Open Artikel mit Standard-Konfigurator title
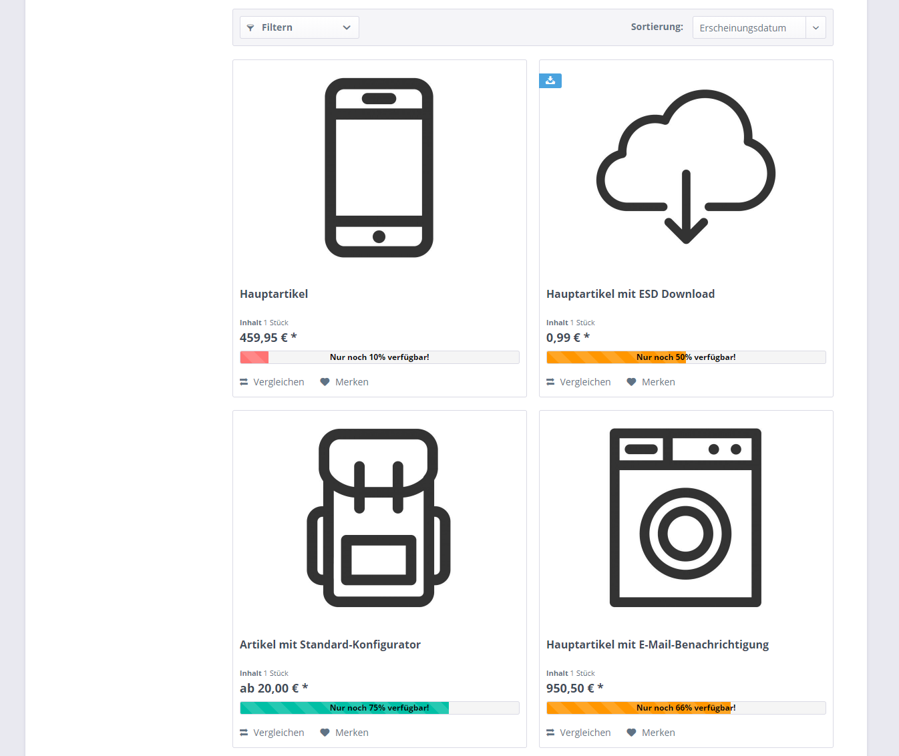 (330, 644)
